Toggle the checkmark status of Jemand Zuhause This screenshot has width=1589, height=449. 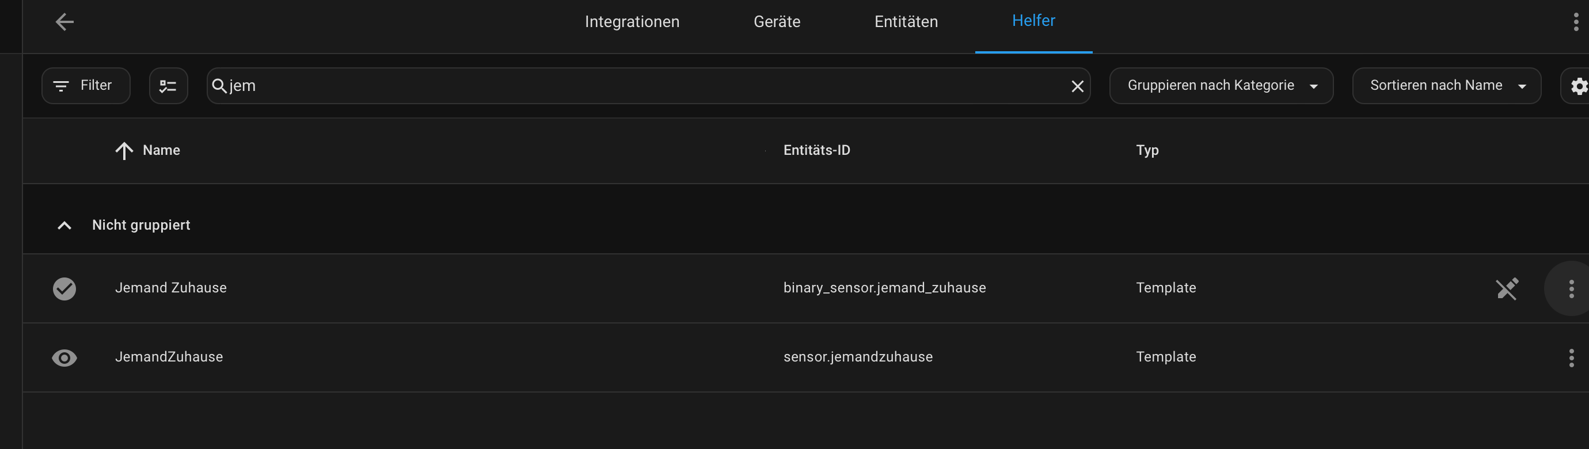click(x=64, y=288)
